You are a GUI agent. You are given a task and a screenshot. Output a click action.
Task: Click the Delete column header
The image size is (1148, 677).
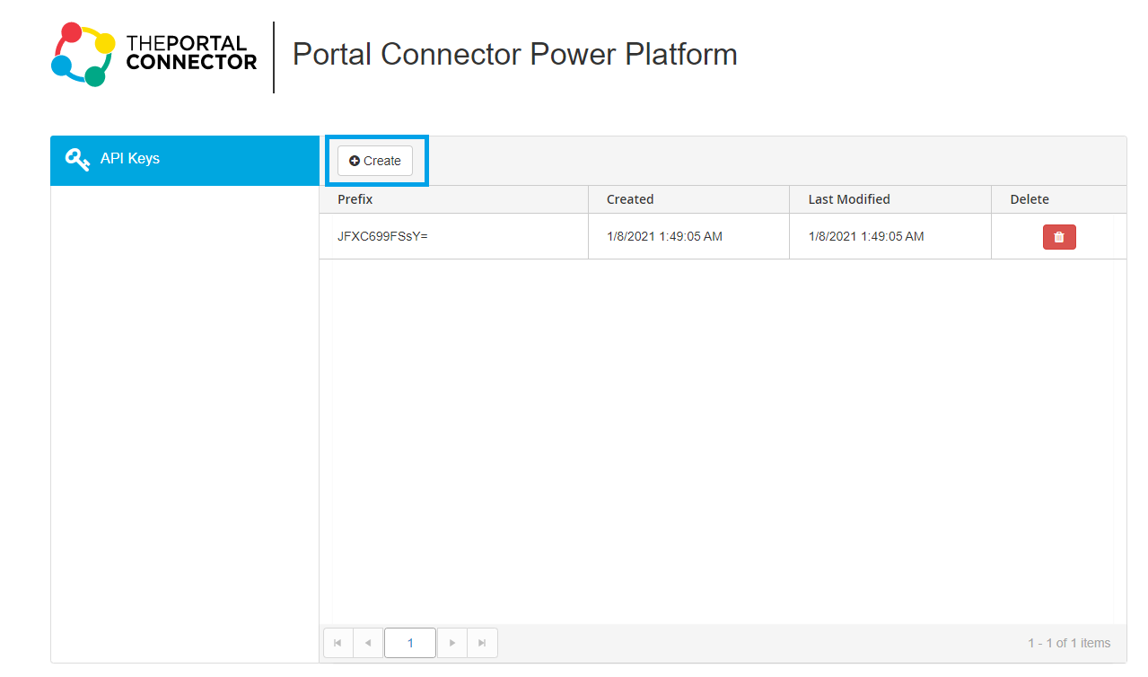(x=1058, y=199)
